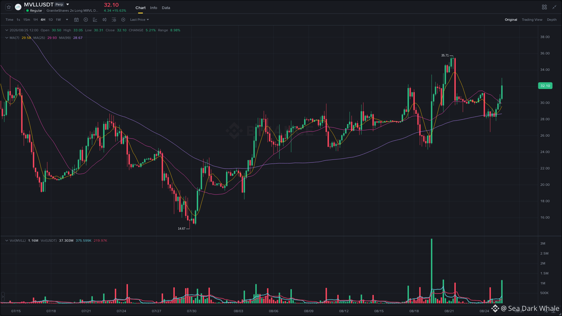Set the interval to 1D
Viewport: 562px width, 316px height.
pyautogui.click(x=51, y=20)
